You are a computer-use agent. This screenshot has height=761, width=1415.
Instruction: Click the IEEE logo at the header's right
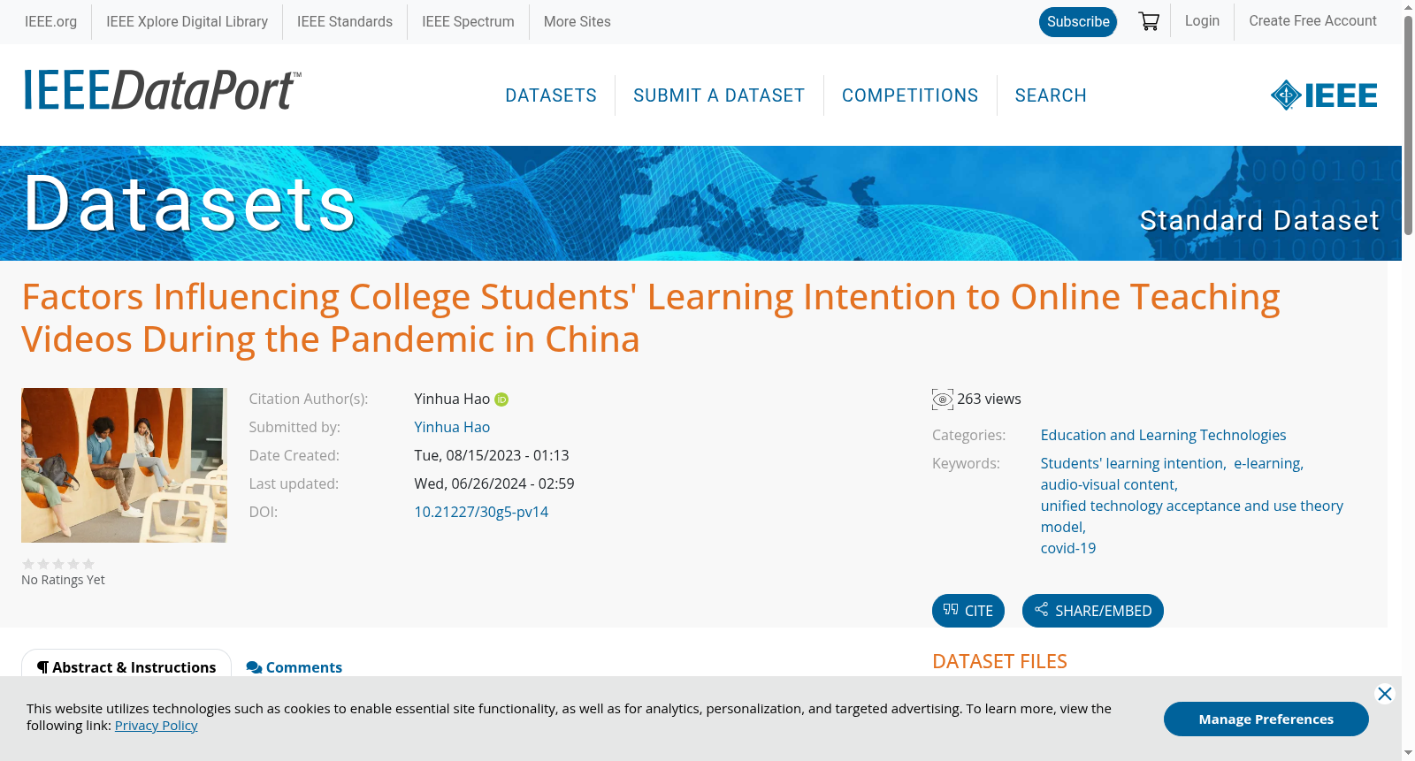point(1323,95)
